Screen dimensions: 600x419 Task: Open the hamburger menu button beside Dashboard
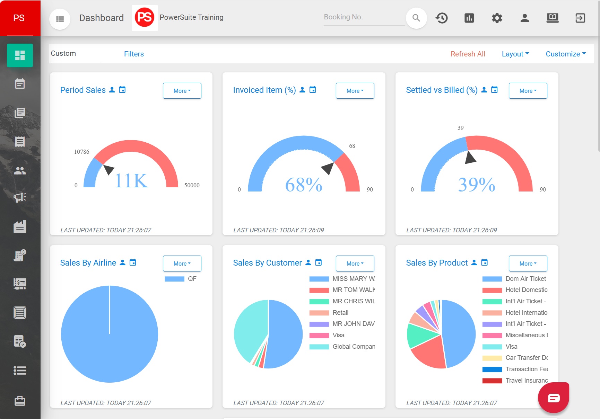tap(60, 19)
